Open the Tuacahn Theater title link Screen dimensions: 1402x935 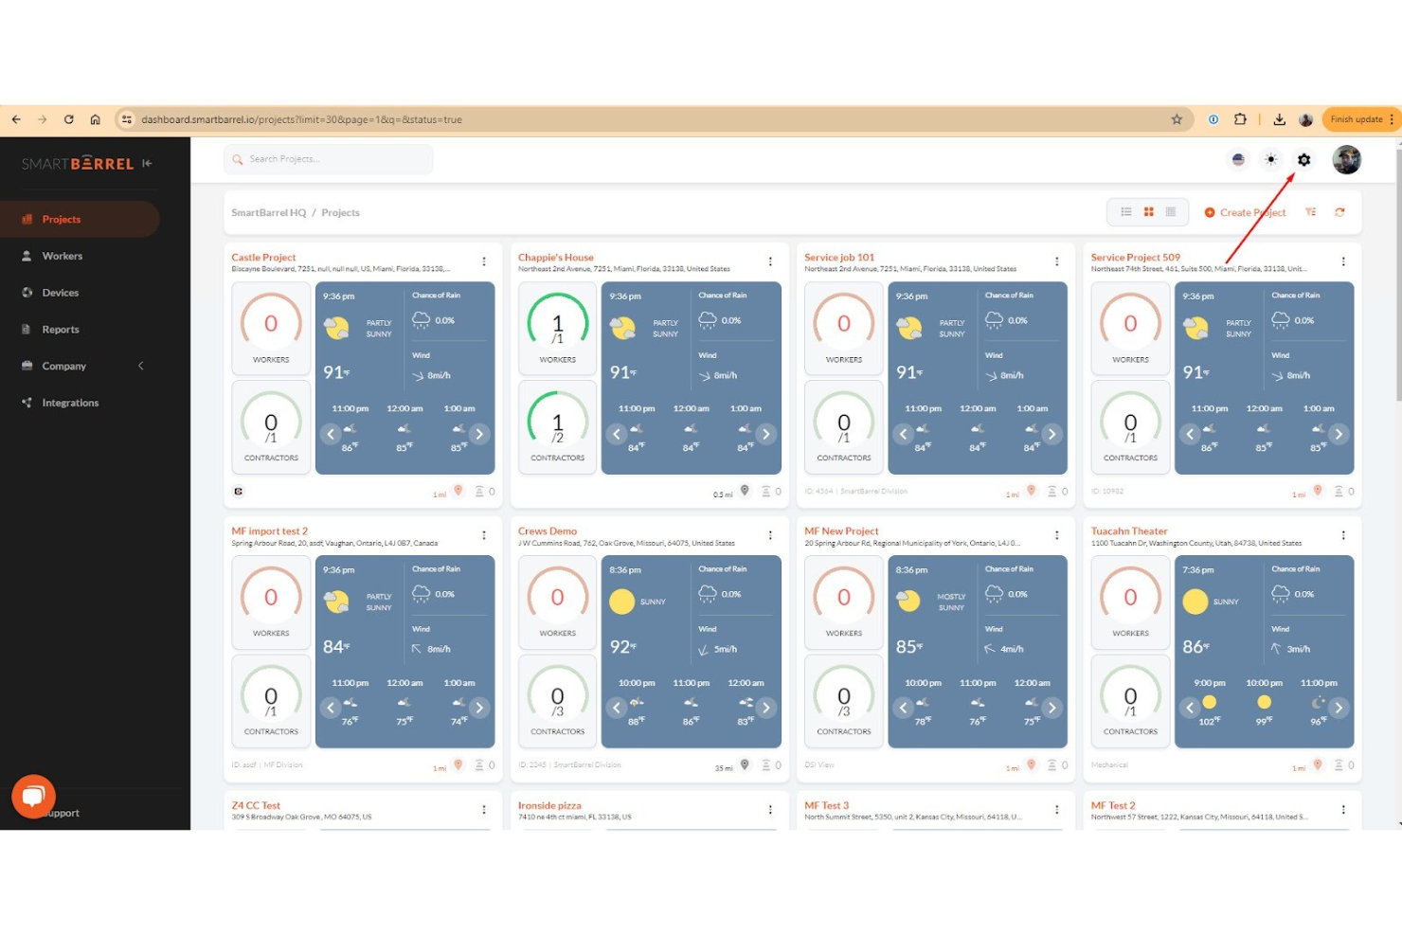[x=1129, y=530]
